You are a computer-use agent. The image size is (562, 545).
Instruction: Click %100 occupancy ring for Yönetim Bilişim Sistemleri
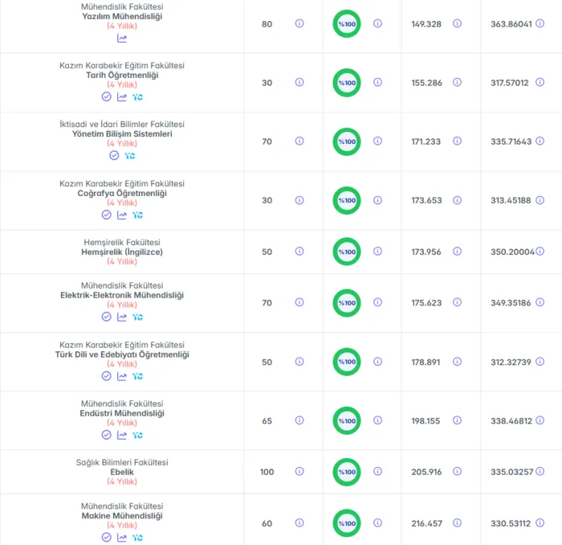pos(347,141)
